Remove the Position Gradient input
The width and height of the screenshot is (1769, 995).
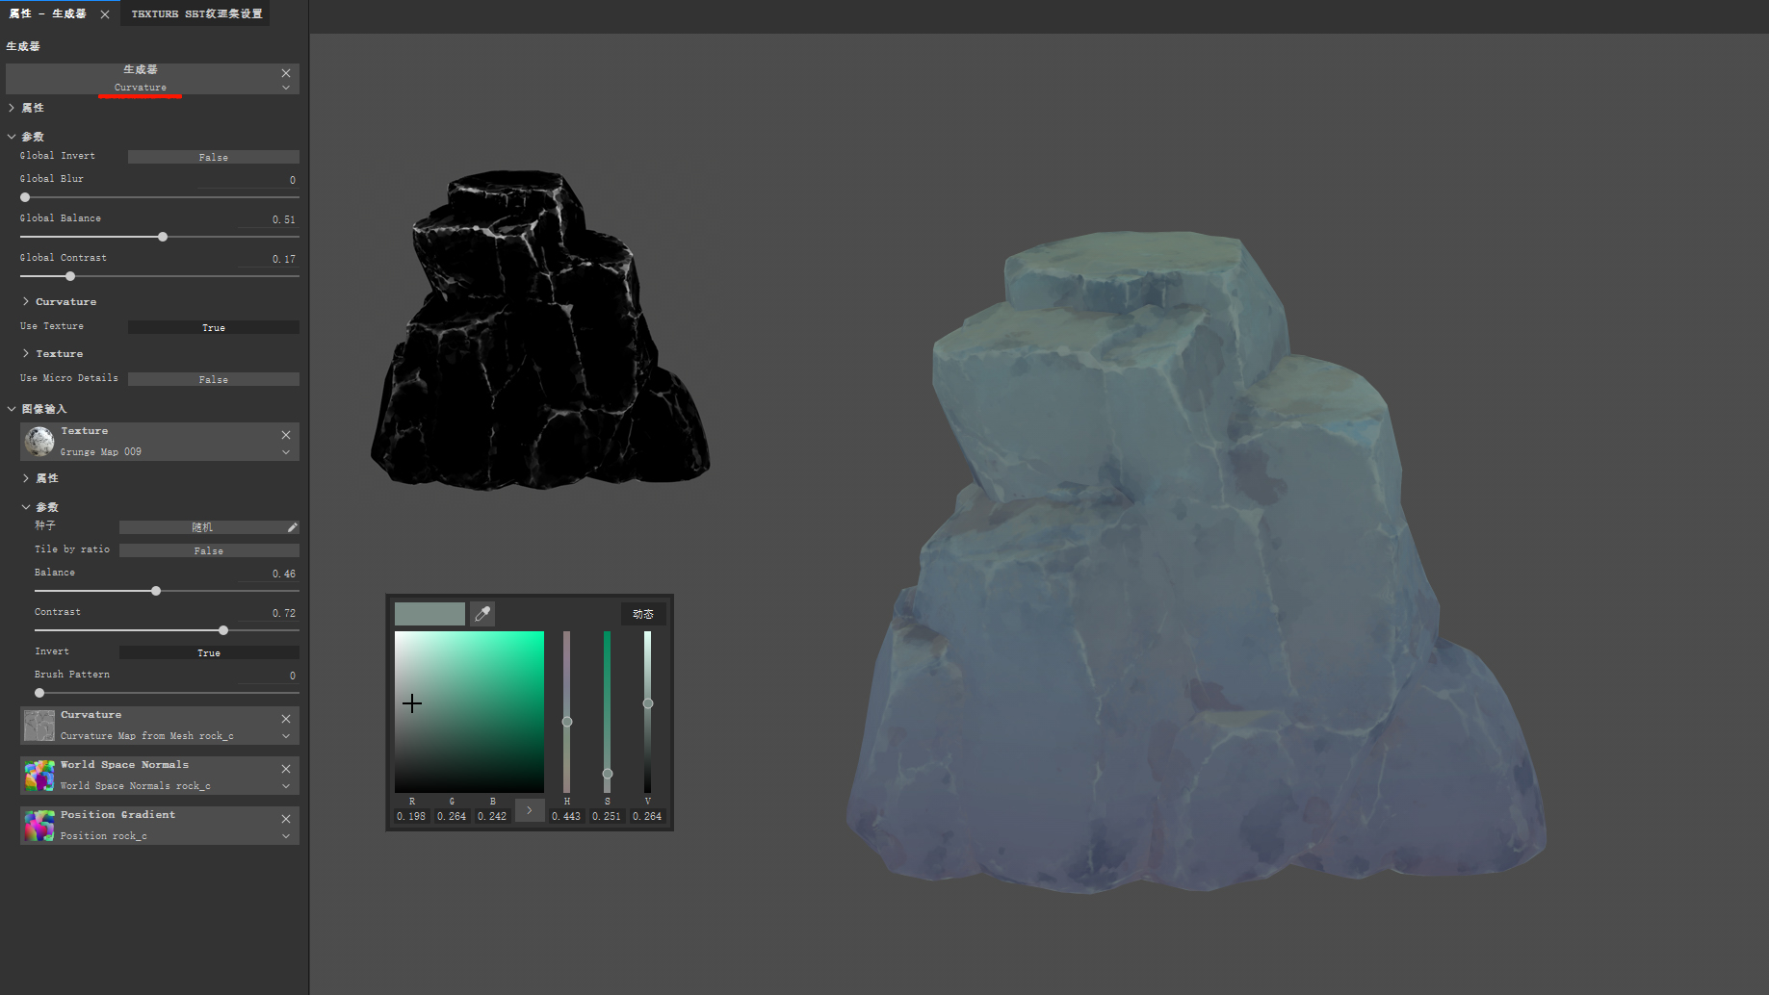tap(286, 819)
